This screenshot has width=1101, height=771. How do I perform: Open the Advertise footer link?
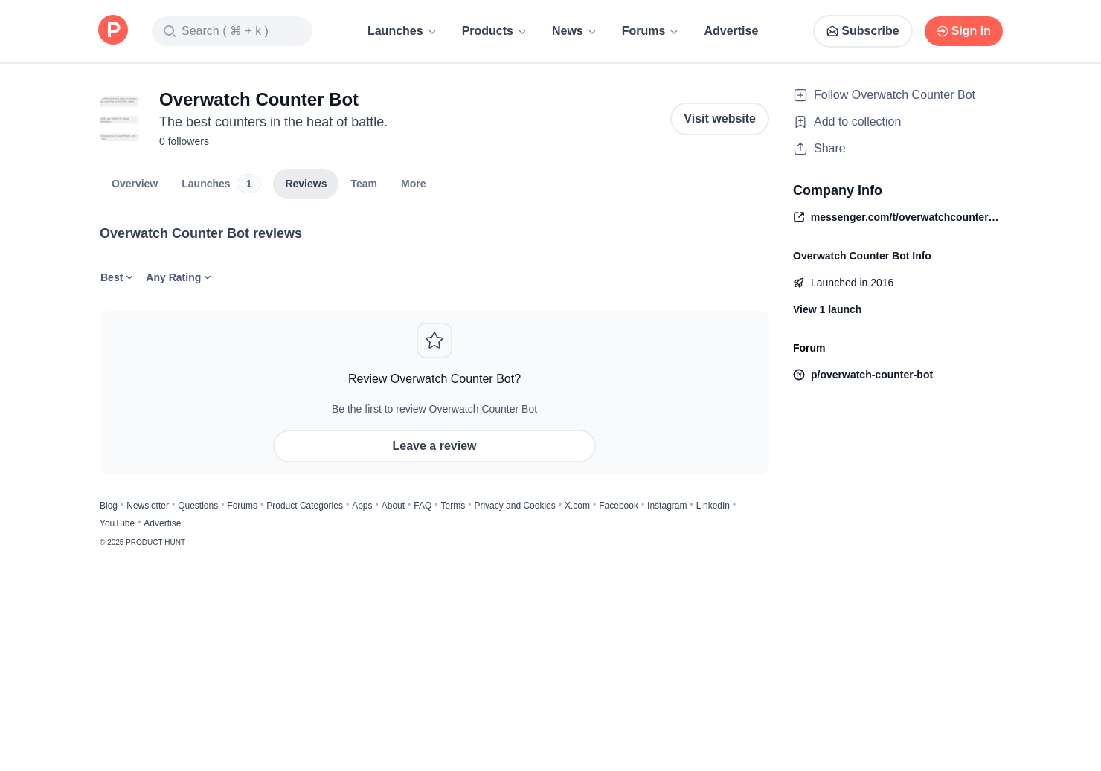pyautogui.click(x=162, y=523)
